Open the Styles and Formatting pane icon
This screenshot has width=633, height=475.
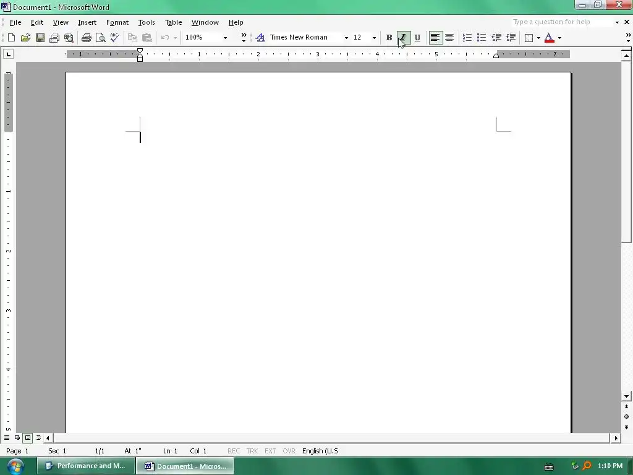(260, 38)
